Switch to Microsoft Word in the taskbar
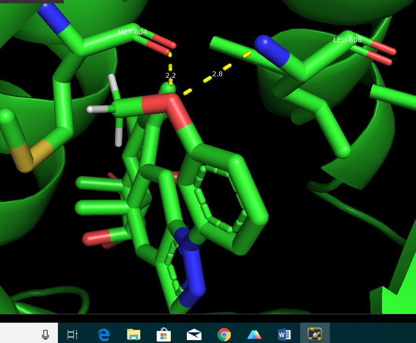Viewport: 416px width, 343px height. tap(285, 334)
